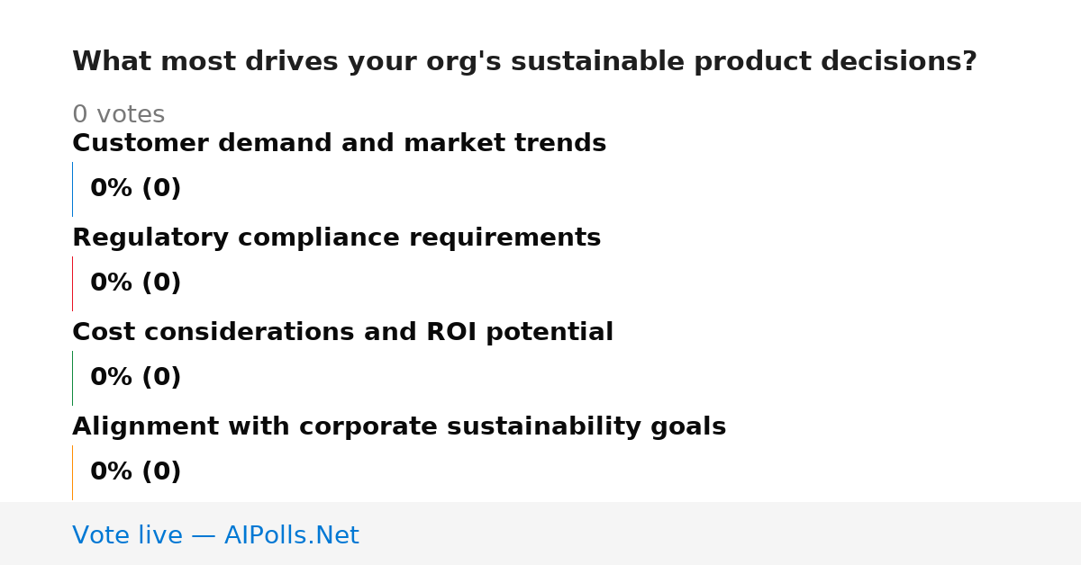Click the 0% result under Alignment goals

point(135,472)
